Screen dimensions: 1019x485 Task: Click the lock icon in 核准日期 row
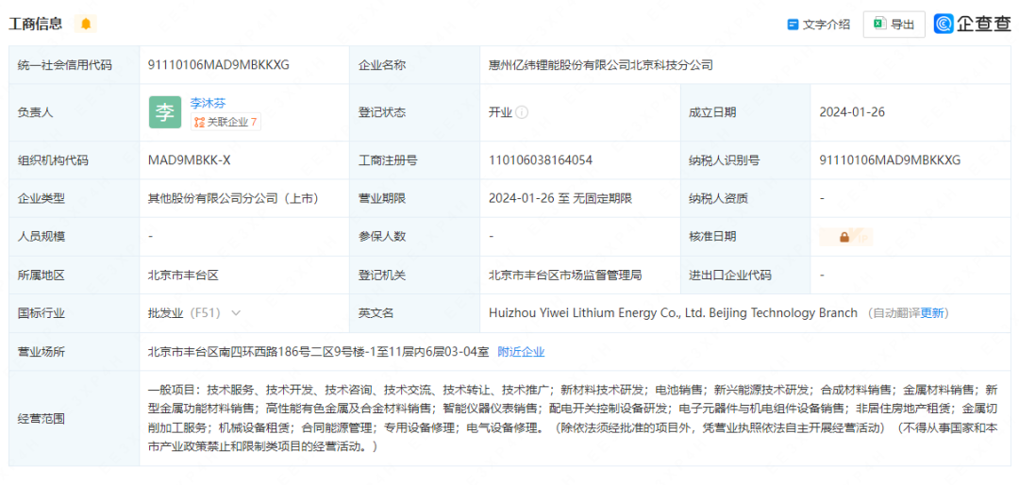click(x=844, y=237)
